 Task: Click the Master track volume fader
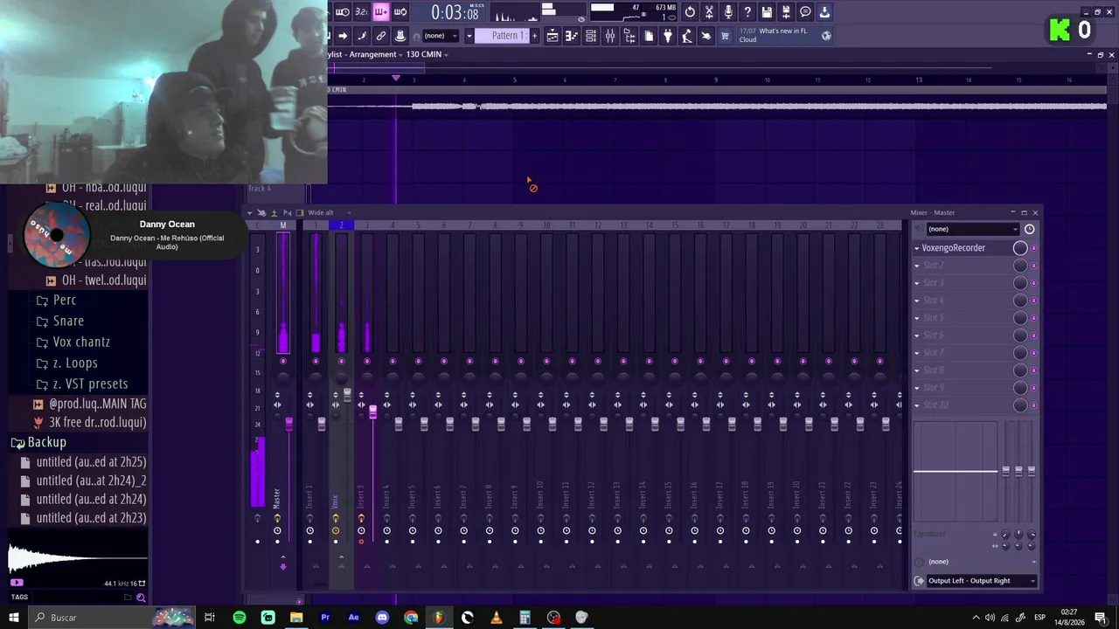[x=288, y=424]
